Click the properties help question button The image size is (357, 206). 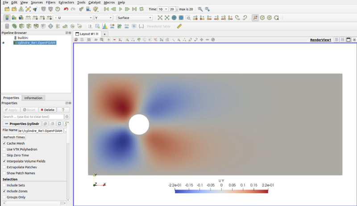pos(63,109)
